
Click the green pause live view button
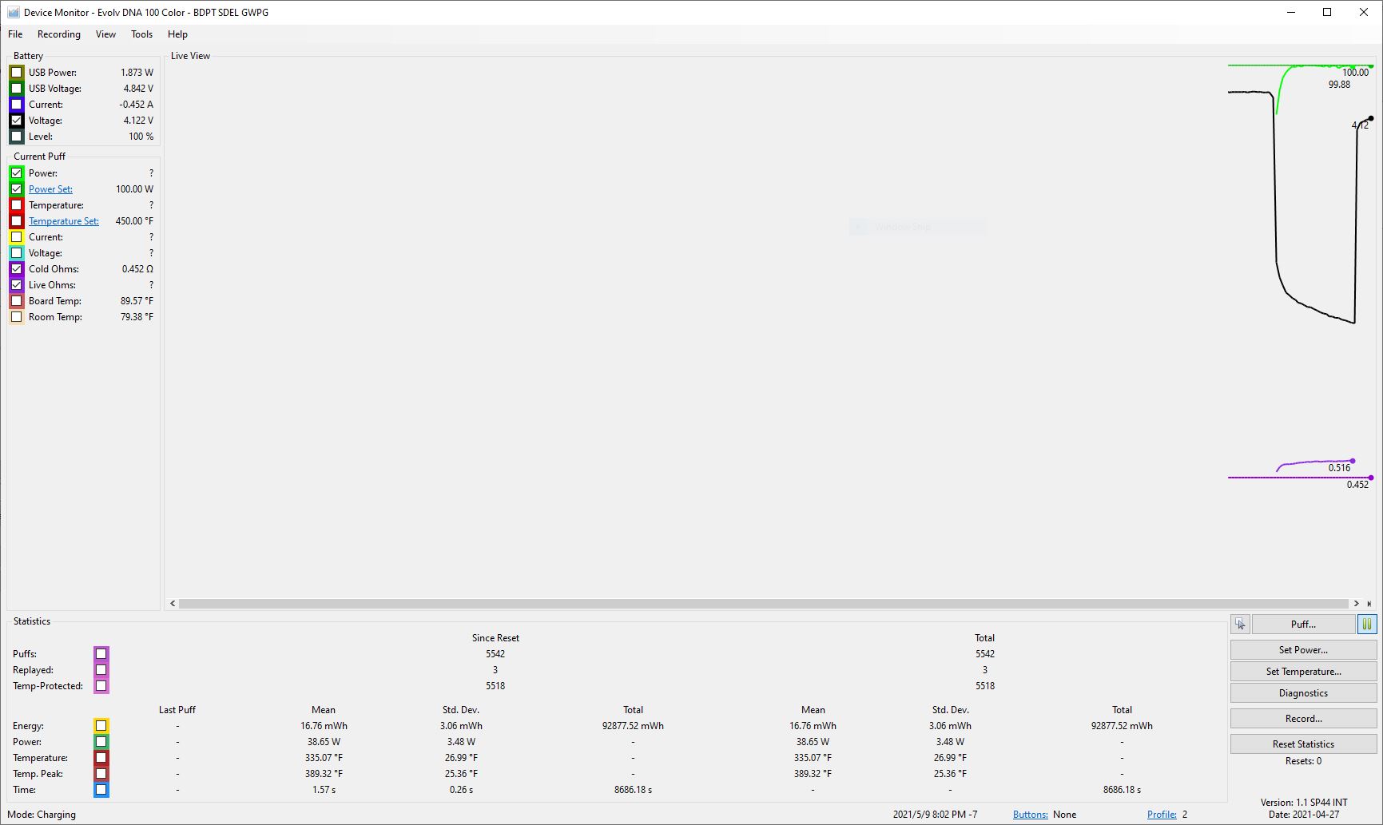tap(1367, 625)
